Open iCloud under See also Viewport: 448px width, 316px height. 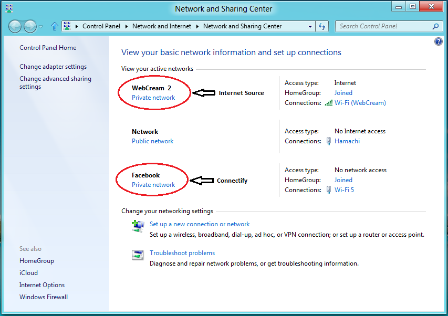click(28, 273)
